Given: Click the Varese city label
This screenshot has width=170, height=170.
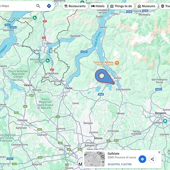Looking at the screenshot, I should click(28, 85).
